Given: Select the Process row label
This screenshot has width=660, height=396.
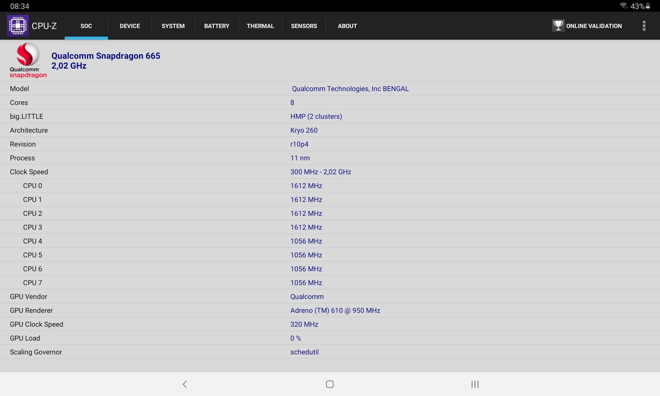Looking at the screenshot, I should (x=22, y=158).
